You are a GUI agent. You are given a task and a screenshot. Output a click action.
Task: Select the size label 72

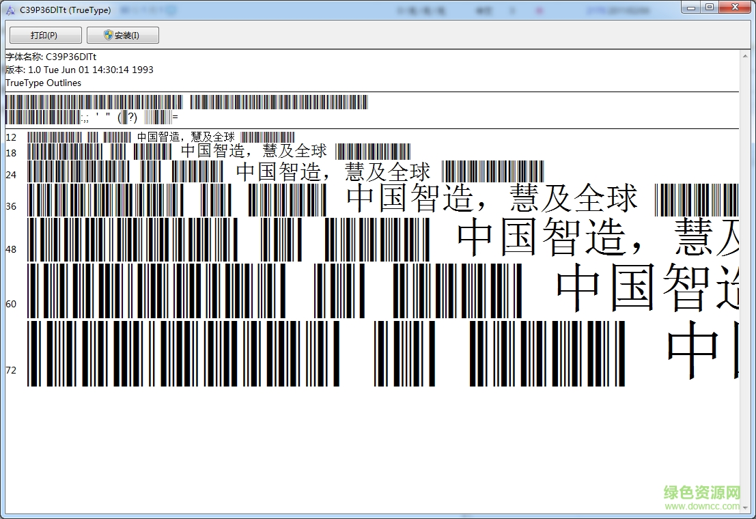10,369
